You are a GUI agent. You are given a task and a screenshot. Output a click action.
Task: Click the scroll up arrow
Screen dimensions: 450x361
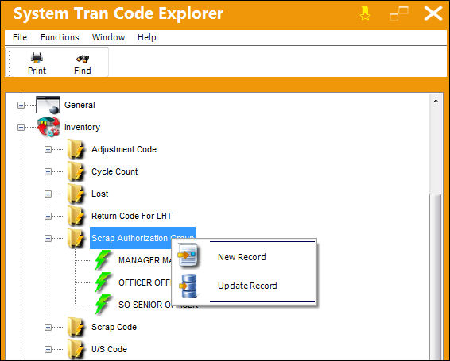(436, 101)
